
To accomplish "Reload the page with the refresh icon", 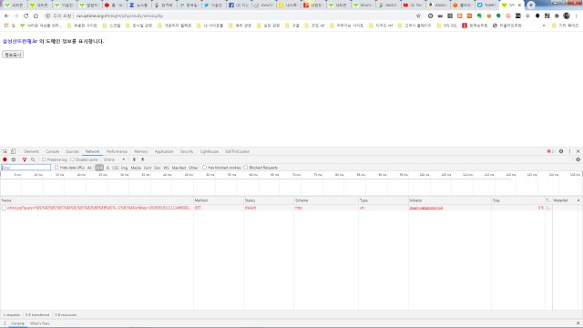I will 26,16.
